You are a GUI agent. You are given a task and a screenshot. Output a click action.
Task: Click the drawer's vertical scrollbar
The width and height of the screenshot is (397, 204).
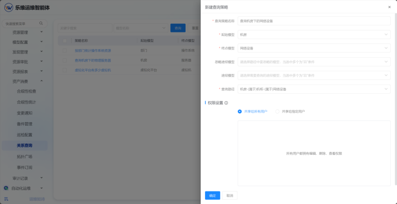396,100
